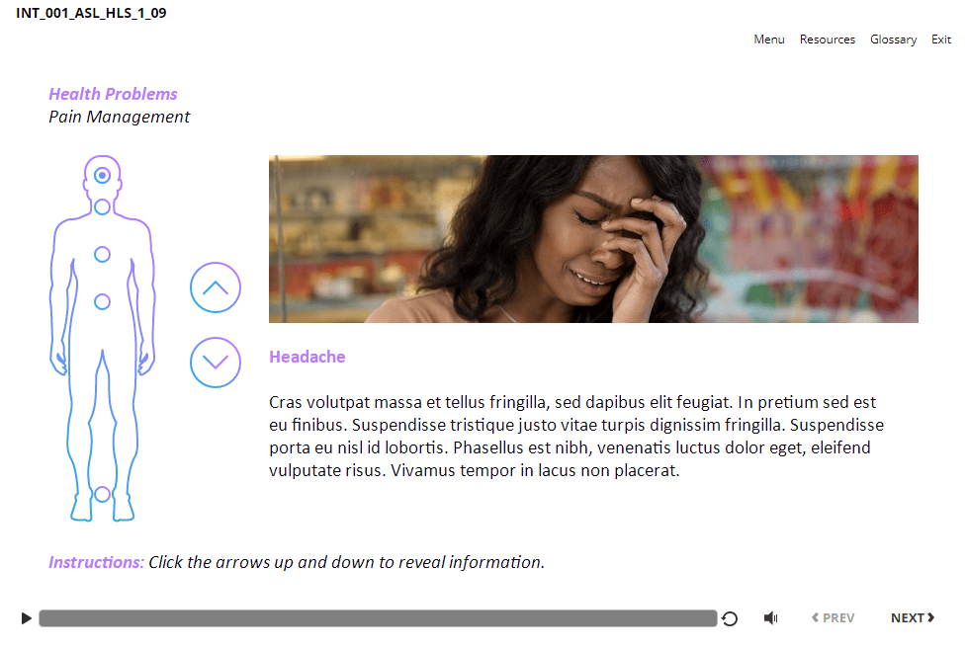Play the slide using the play icon
The width and height of the screenshot is (967, 648).
pyautogui.click(x=26, y=617)
